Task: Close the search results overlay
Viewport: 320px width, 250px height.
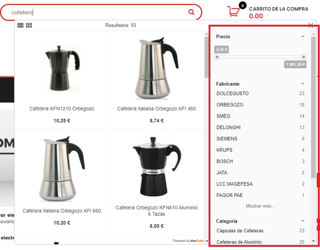Action: tap(311, 26)
